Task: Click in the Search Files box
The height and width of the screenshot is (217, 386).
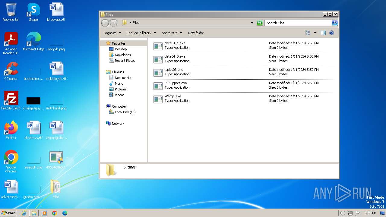Action: click(x=298, y=23)
